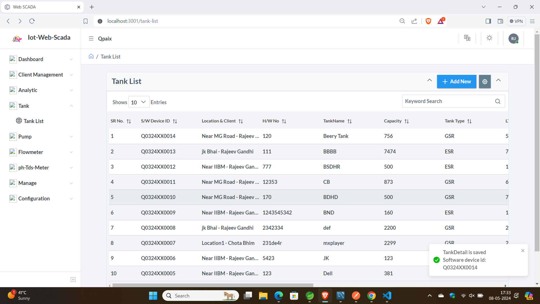Click the Add New button

click(456, 82)
